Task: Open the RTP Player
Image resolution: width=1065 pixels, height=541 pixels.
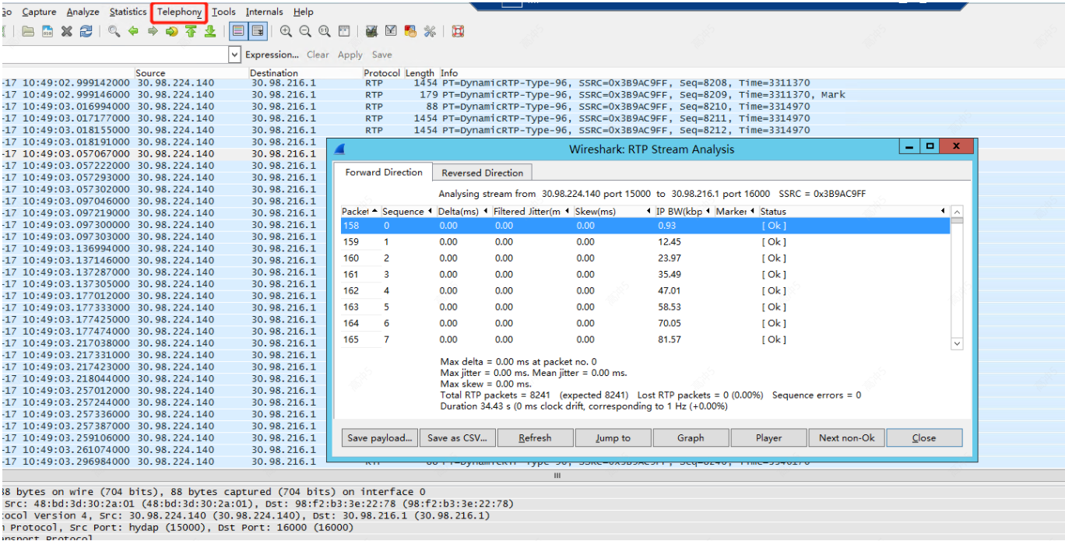Action: [768, 437]
